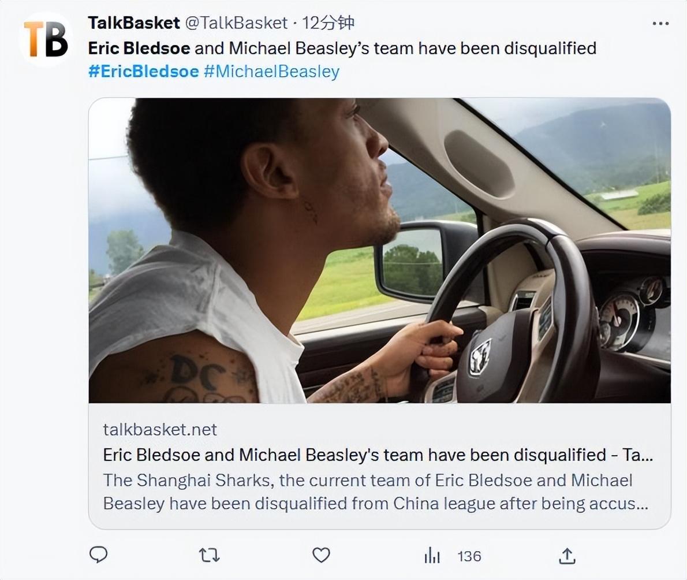The image size is (687, 580).
Task: Share the tweet via upload icon
Action: 567,556
